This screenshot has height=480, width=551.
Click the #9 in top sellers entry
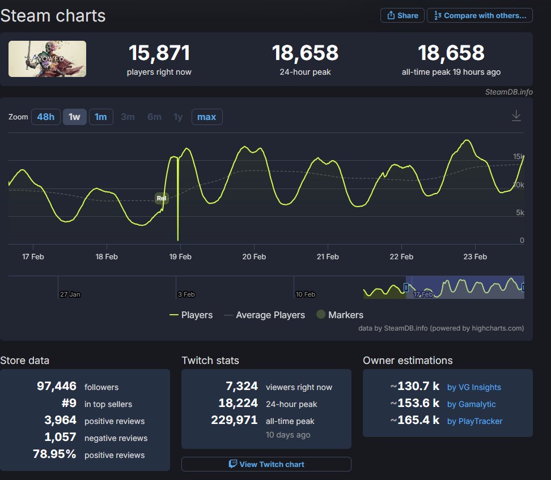pos(96,404)
